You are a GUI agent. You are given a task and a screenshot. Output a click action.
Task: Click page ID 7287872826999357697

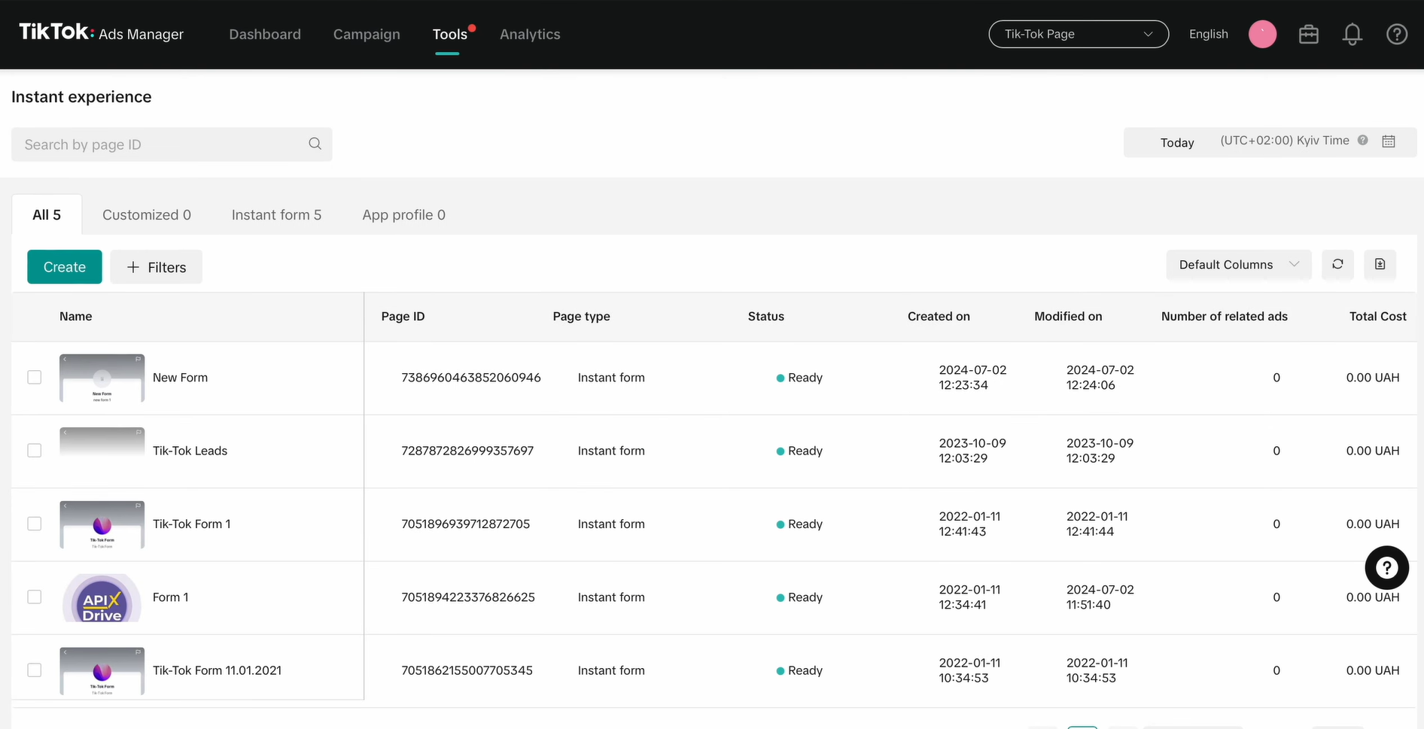coord(467,450)
